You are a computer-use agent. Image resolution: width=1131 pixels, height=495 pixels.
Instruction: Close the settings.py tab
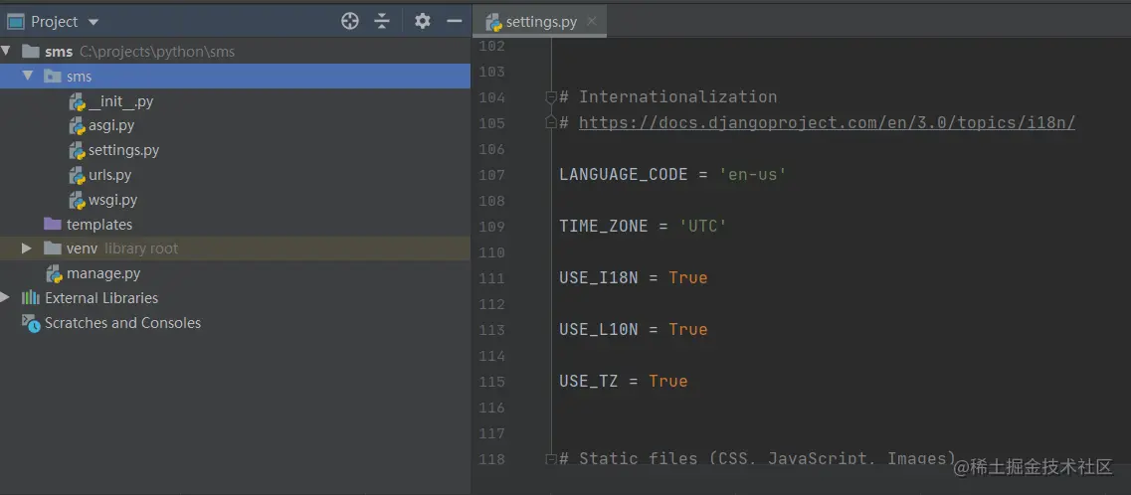coord(592,21)
